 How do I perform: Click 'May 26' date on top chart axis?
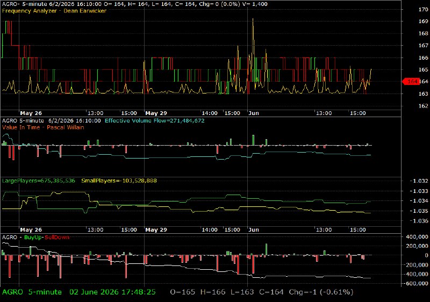[x=31, y=113]
